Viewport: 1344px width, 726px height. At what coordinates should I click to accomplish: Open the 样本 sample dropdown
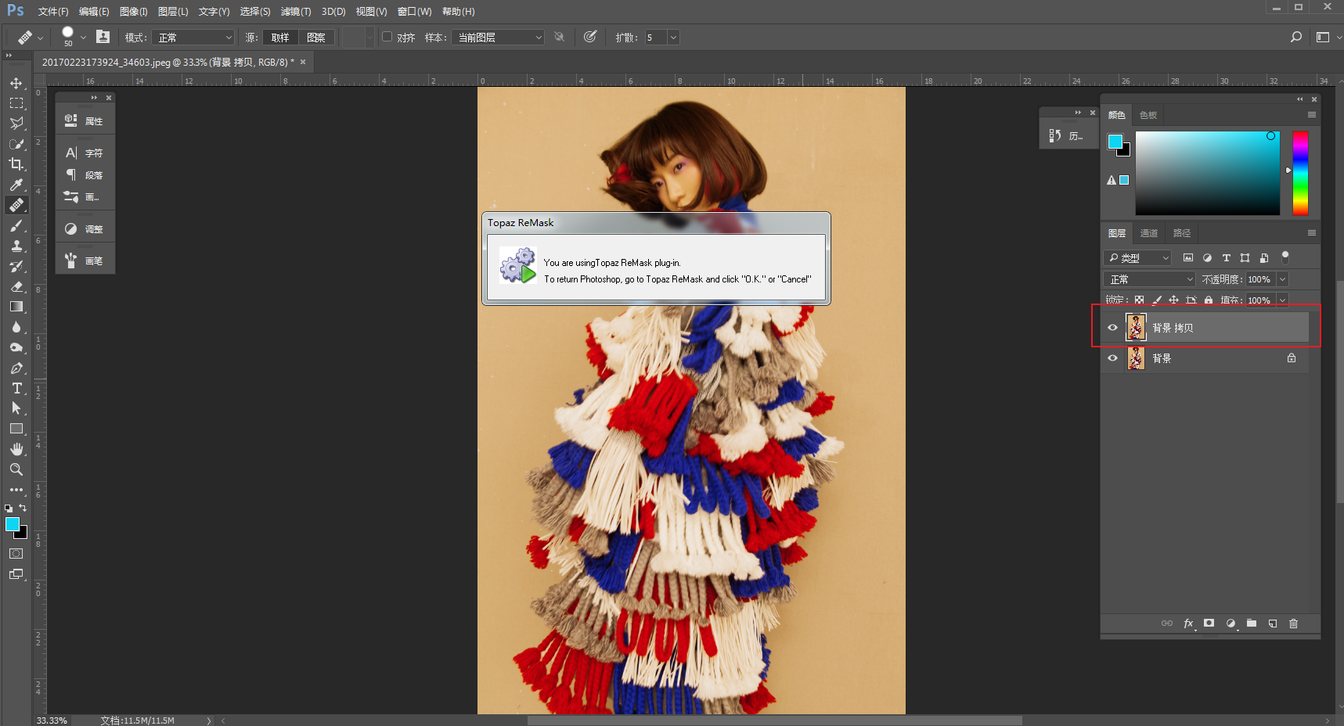[497, 38]
